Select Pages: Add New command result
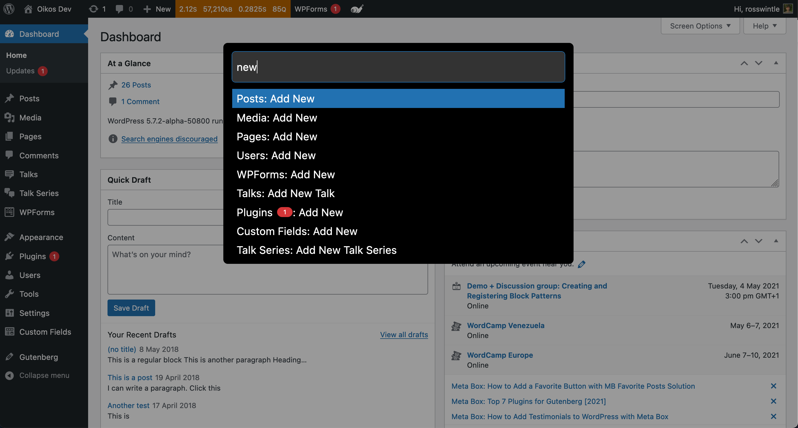The height and width of the screenshot is (428, 798). (398, 136)
